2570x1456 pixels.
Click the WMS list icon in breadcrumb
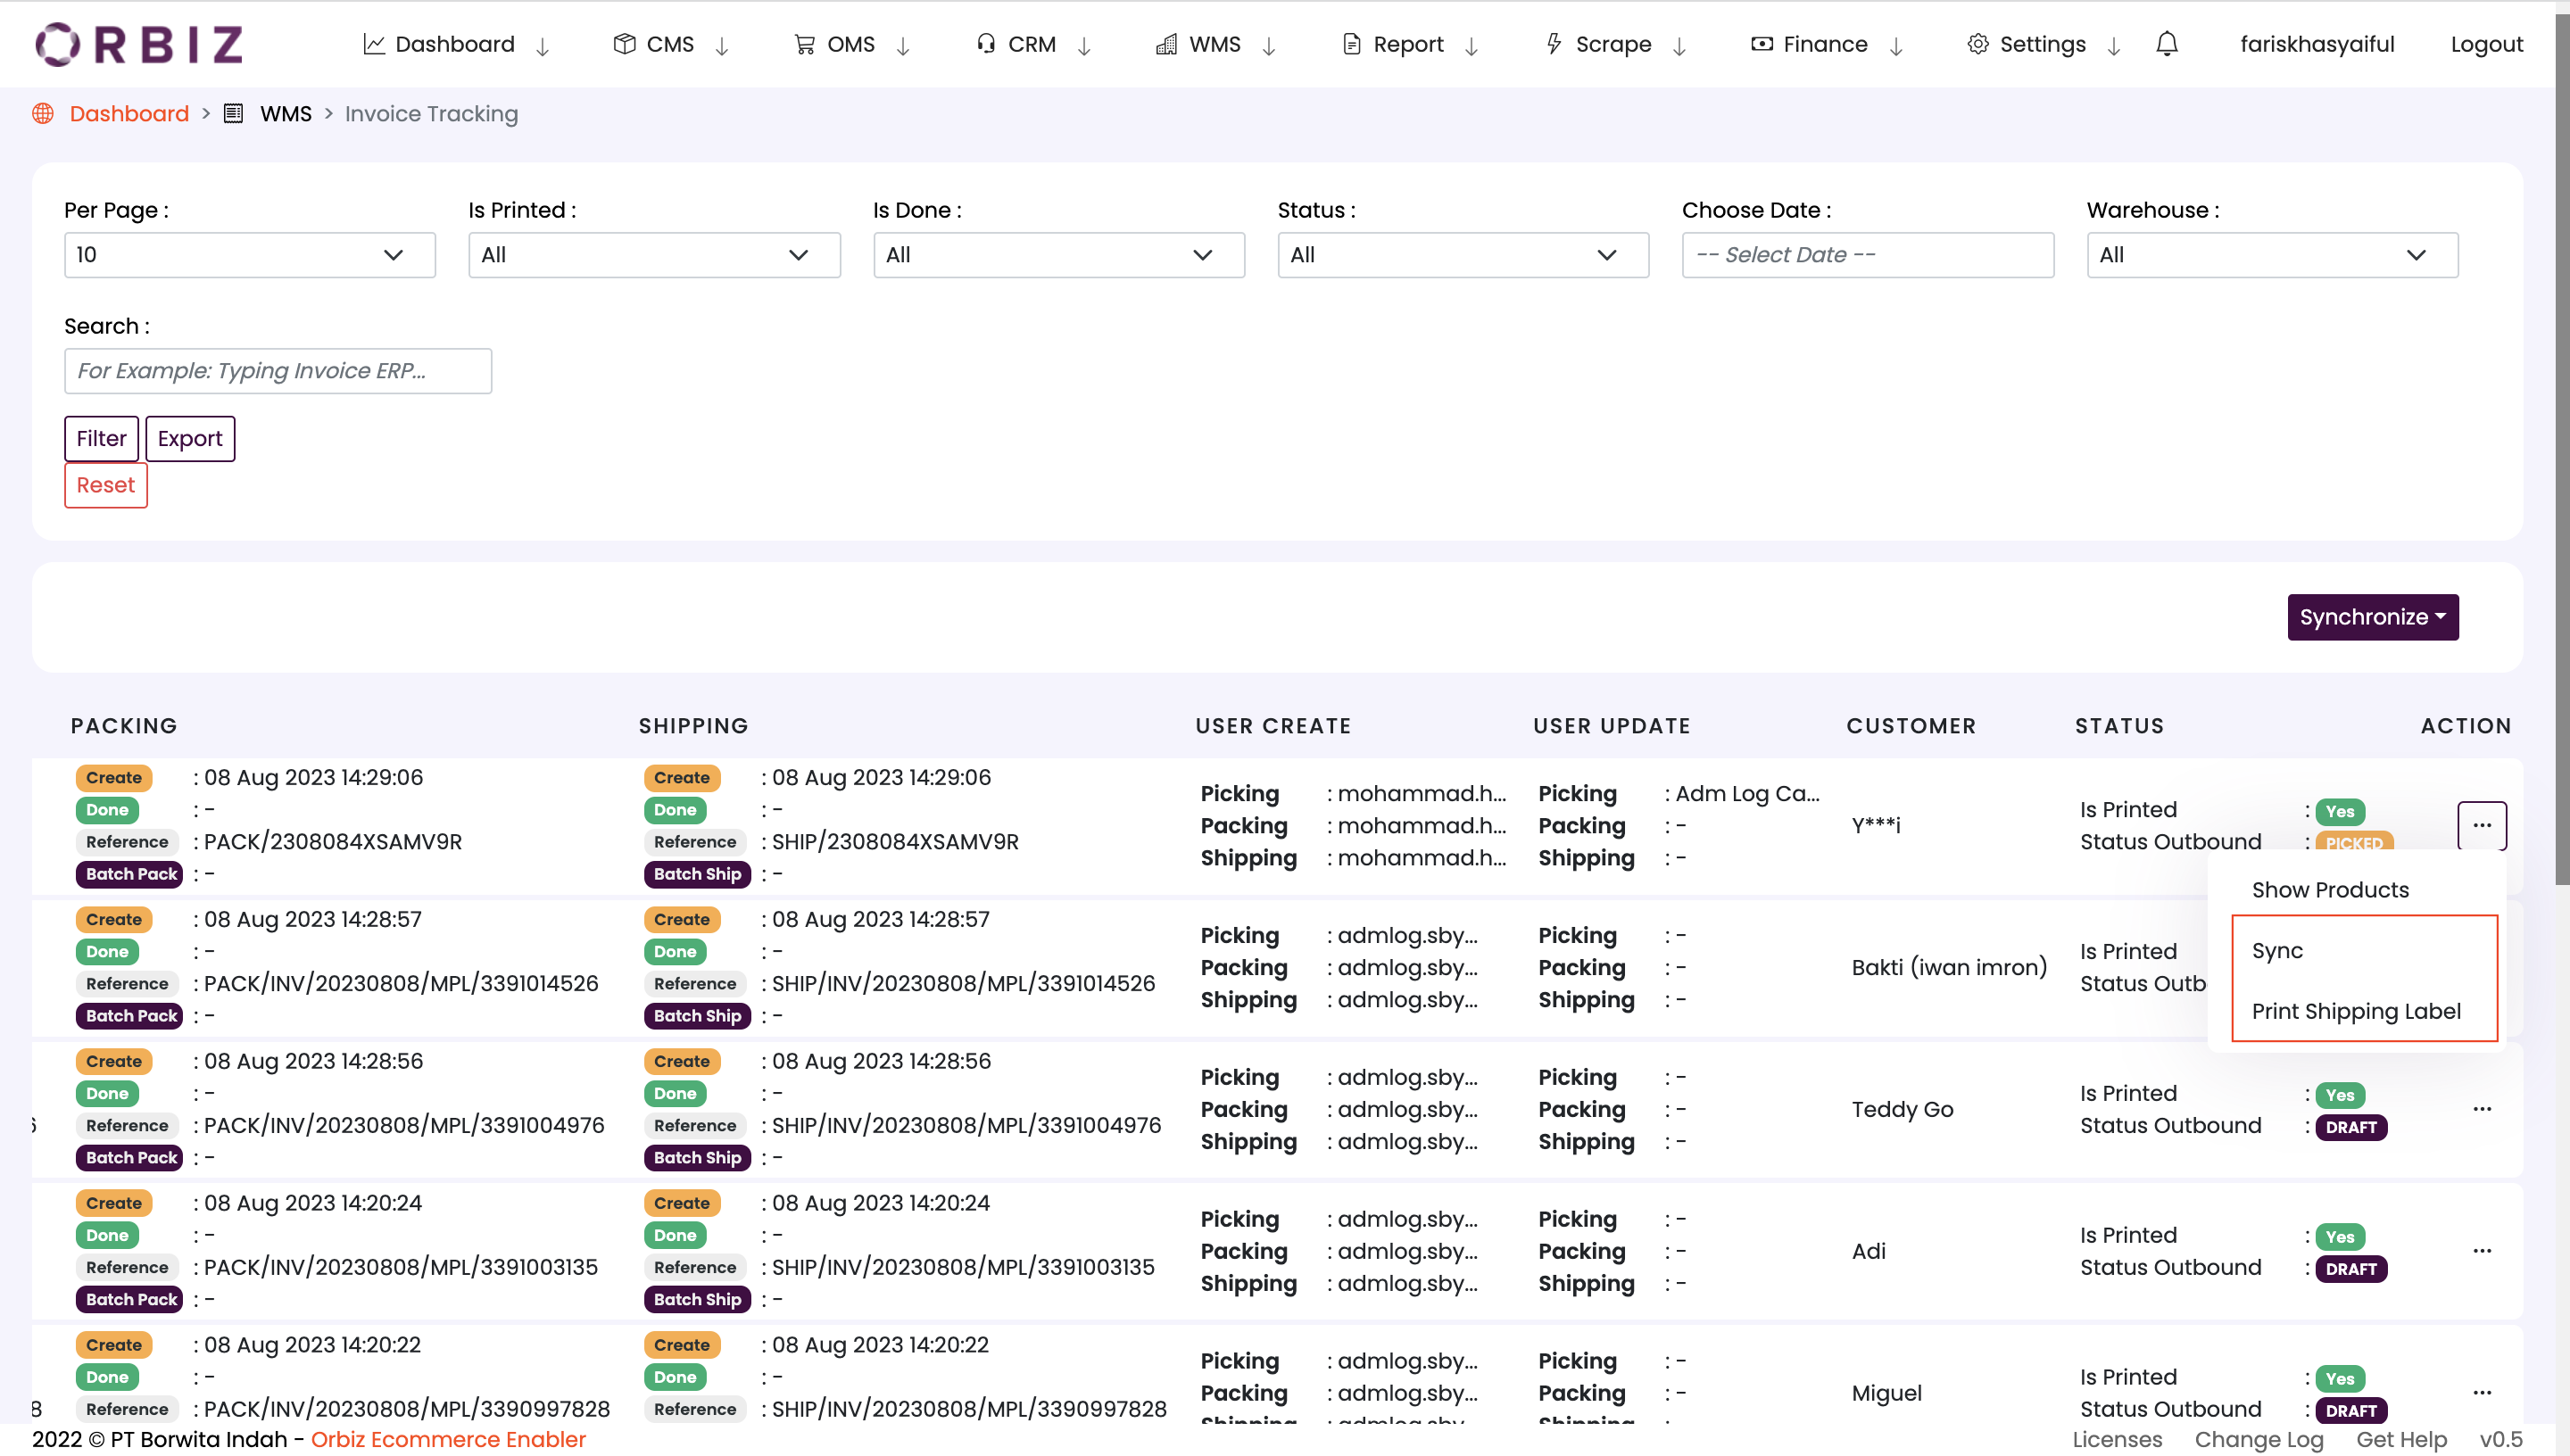pos(233,114)
